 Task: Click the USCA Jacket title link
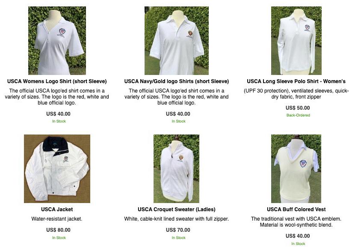[57, 209]
